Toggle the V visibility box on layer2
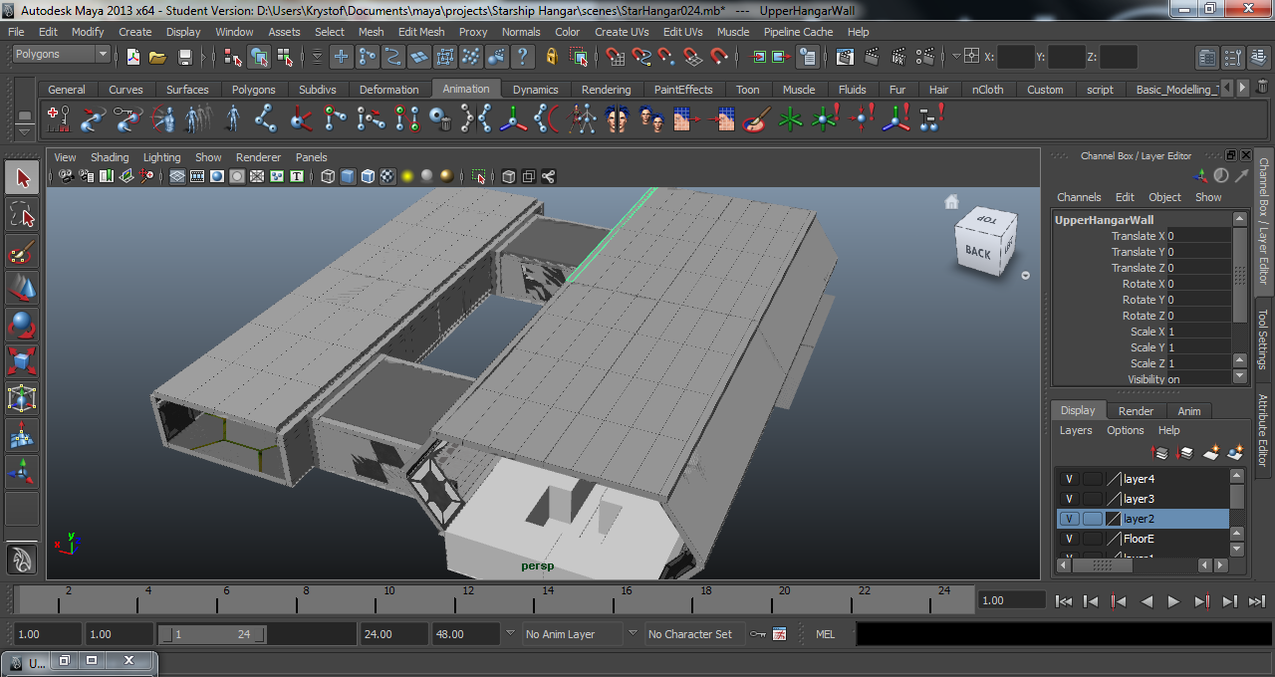1275x677 pixels. tap(1069, 519)
